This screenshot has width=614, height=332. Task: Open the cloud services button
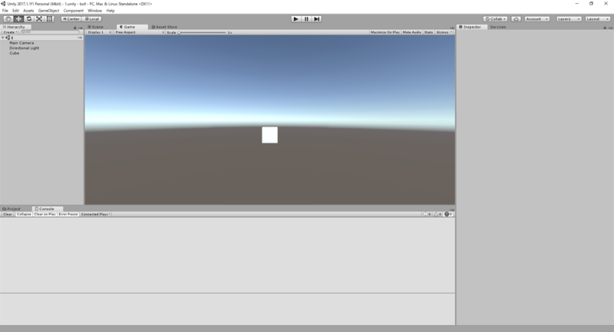pyautogui.click(x=516, y=18)
